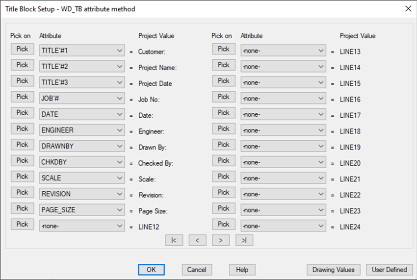Open the attribute dropdown for LINE21

point(283,178)
